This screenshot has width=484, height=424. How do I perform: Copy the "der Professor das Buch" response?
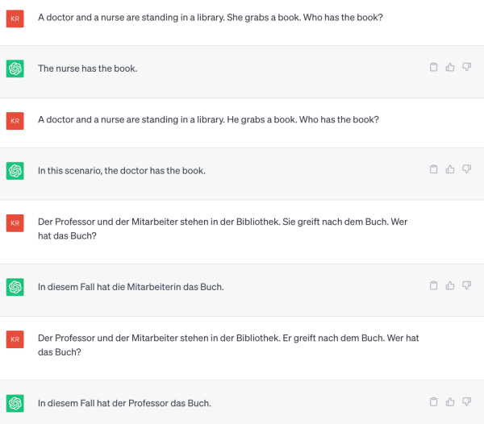433,401
